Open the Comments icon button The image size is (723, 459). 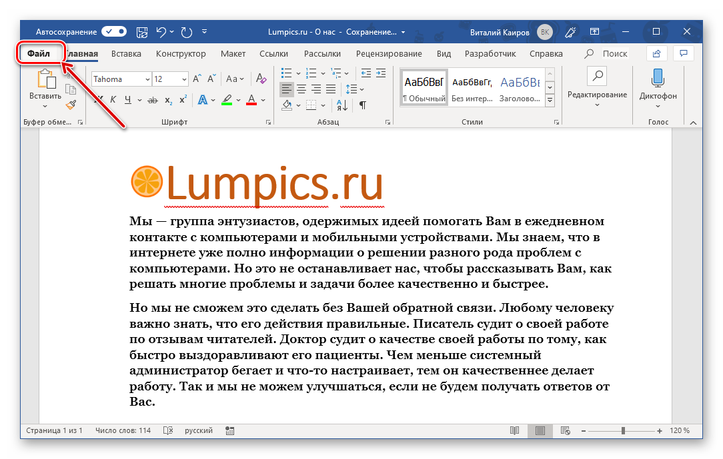point(684,54)
